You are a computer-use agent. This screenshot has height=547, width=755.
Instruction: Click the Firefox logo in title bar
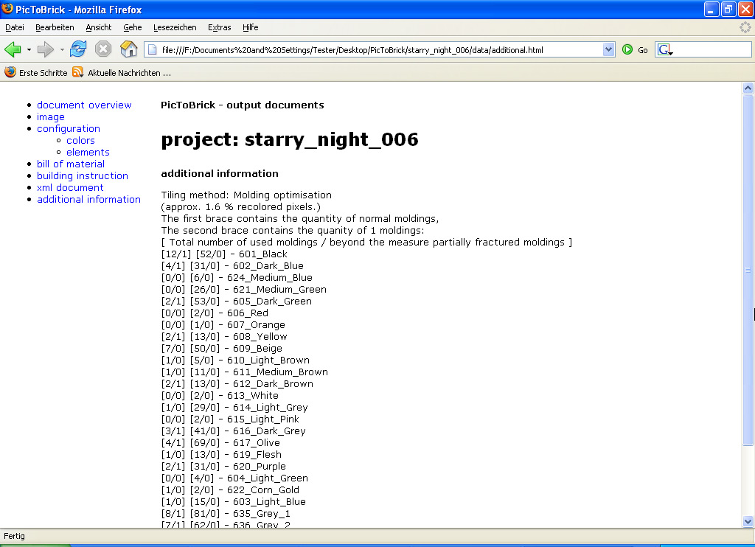(x=7, y=9)
